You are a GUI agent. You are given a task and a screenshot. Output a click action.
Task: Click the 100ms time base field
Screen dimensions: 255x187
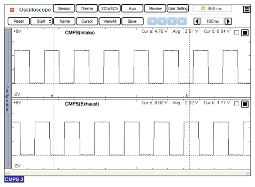click(x=212, y=21)
